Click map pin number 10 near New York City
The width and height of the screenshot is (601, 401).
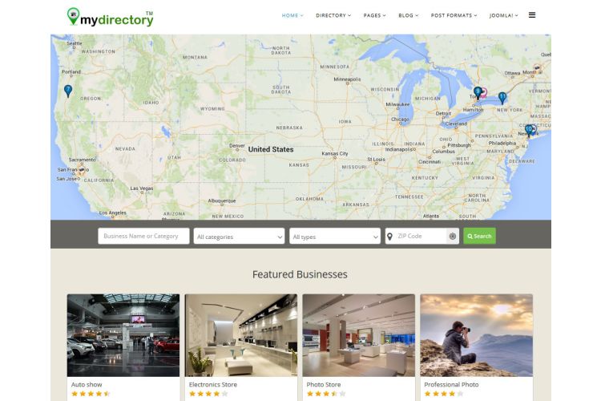(x=529, y=130)
